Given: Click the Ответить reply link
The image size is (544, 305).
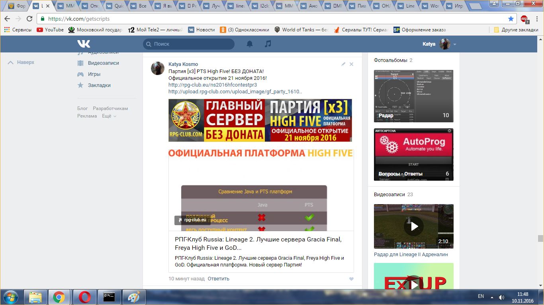Looking at the screenshot, I should coord(218,279).
